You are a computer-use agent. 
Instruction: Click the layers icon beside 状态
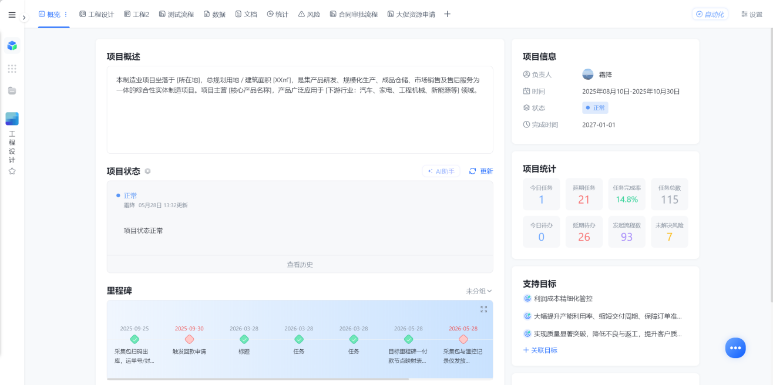tap(526, 108)
